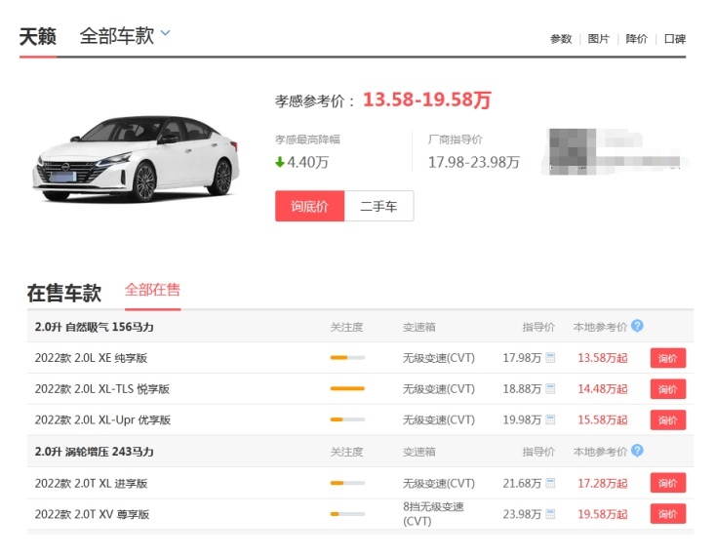The height and width of the screenshot is (557, 715).
Task: Click attention bar for XE 纯享版
Action: tap(347, 358)
